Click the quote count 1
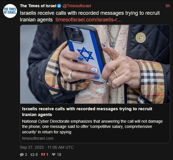Viewport: 173px width, 160px height. [47, 155]
